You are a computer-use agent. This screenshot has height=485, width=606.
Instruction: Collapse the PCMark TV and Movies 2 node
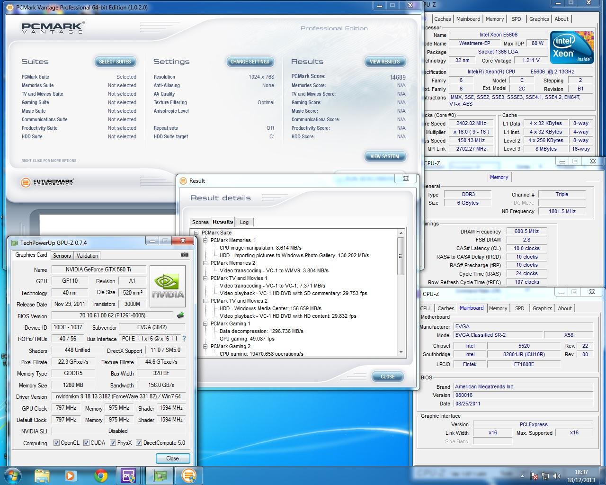point(206,301)
